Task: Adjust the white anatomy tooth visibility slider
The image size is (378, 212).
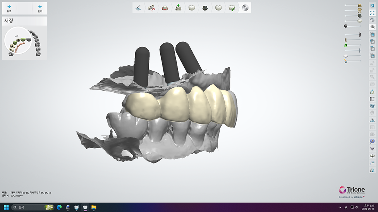Action: pyautogui.click(x=353, y=21)
